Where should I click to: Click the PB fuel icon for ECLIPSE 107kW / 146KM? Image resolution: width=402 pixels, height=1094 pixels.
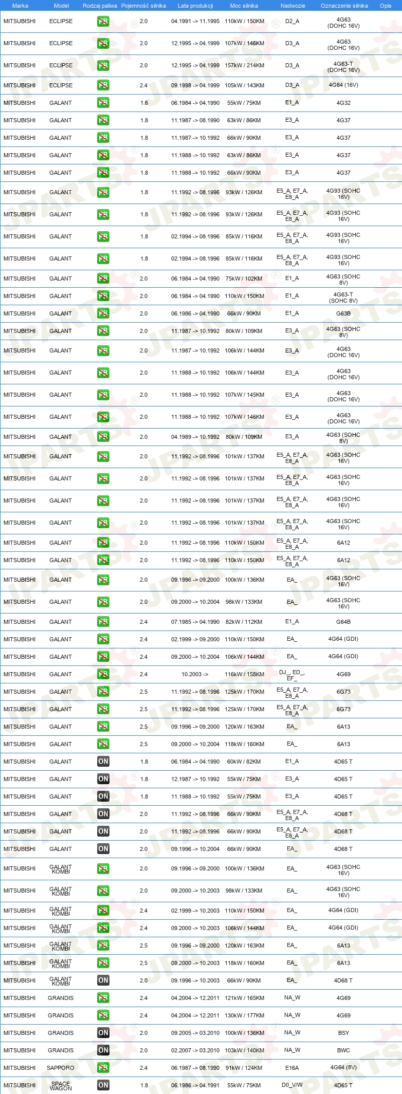coord(103,44)
